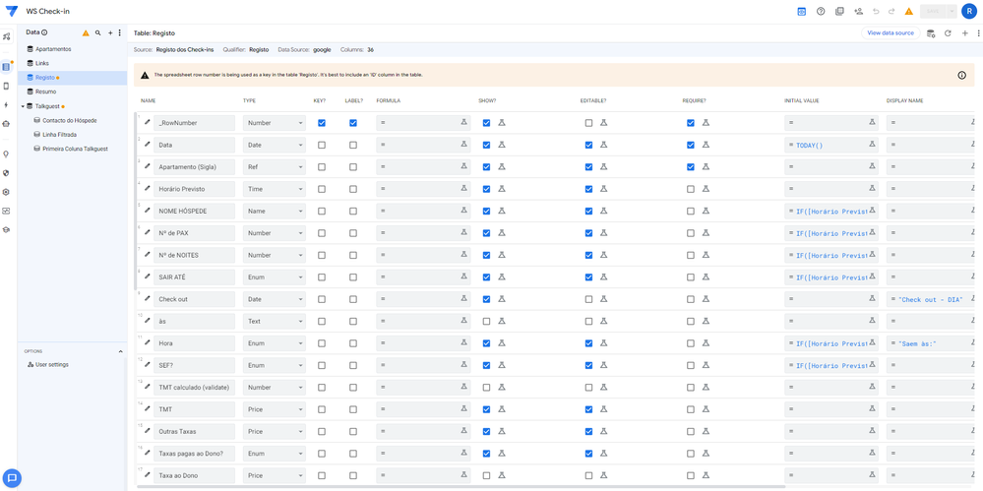Screen dimensions: 983x491
Task: Open the chat support bubble
Action: click(12, 478)
